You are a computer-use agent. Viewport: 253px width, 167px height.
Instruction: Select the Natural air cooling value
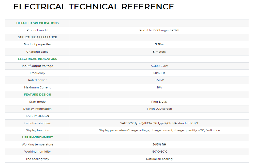[159, 159]
